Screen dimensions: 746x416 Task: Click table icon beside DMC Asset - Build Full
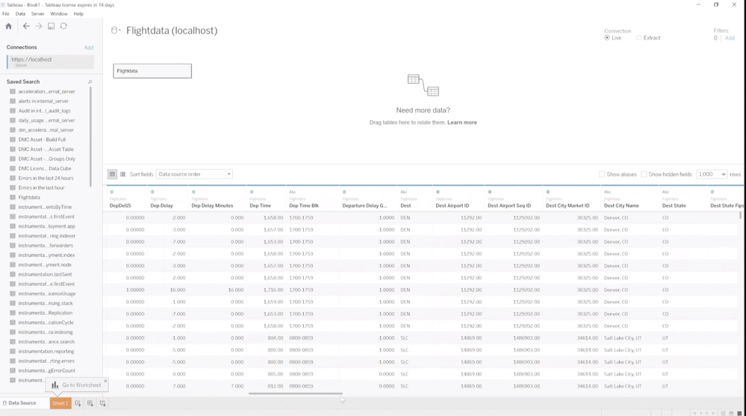13,140
